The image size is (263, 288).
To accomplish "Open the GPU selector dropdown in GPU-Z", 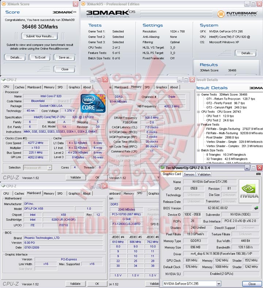I will coord(218,283).
